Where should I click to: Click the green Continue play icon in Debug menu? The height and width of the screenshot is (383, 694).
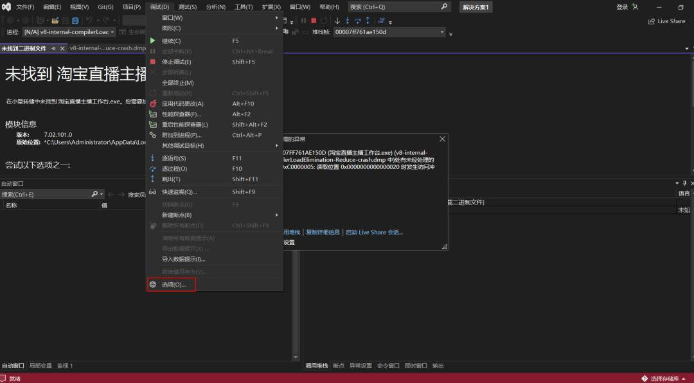click(153, 40)
